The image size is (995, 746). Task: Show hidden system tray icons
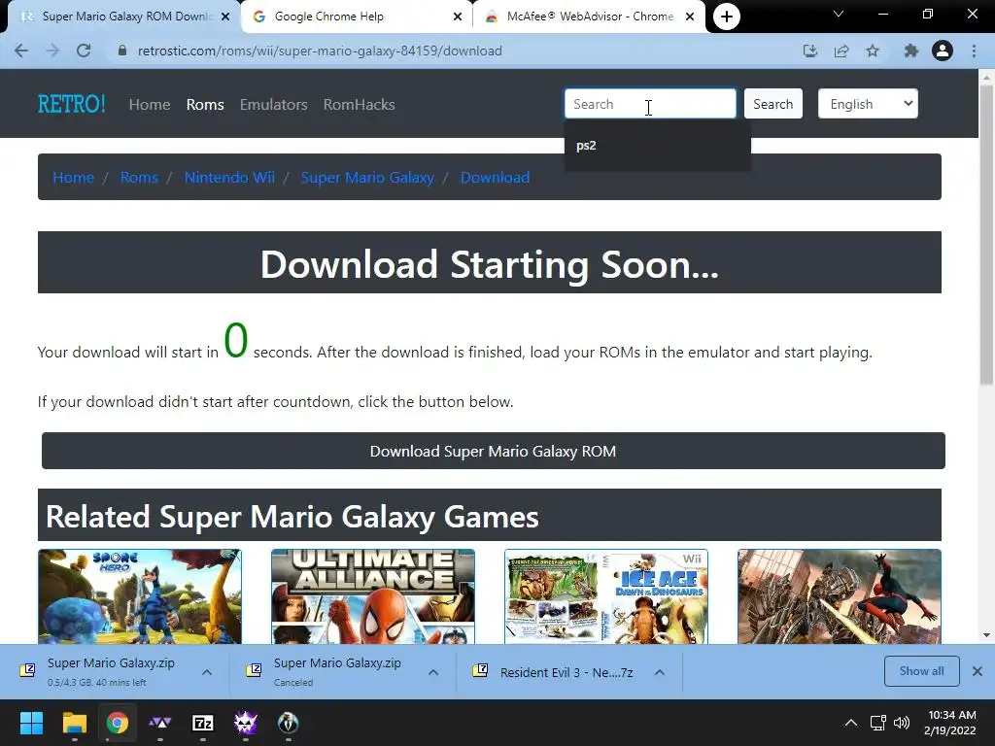coord(851,723)
